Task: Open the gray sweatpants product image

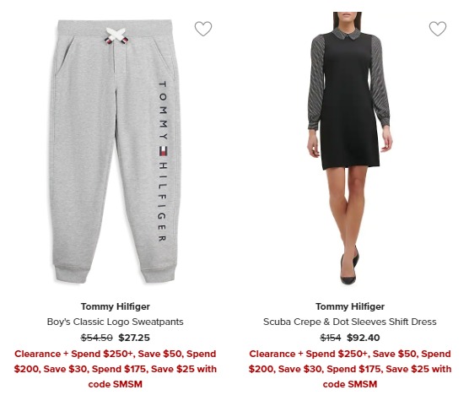Action: pyautogui.click(x=116, y=151)
